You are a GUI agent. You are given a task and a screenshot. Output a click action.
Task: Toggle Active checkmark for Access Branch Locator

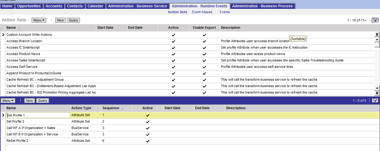coord(173,41)
